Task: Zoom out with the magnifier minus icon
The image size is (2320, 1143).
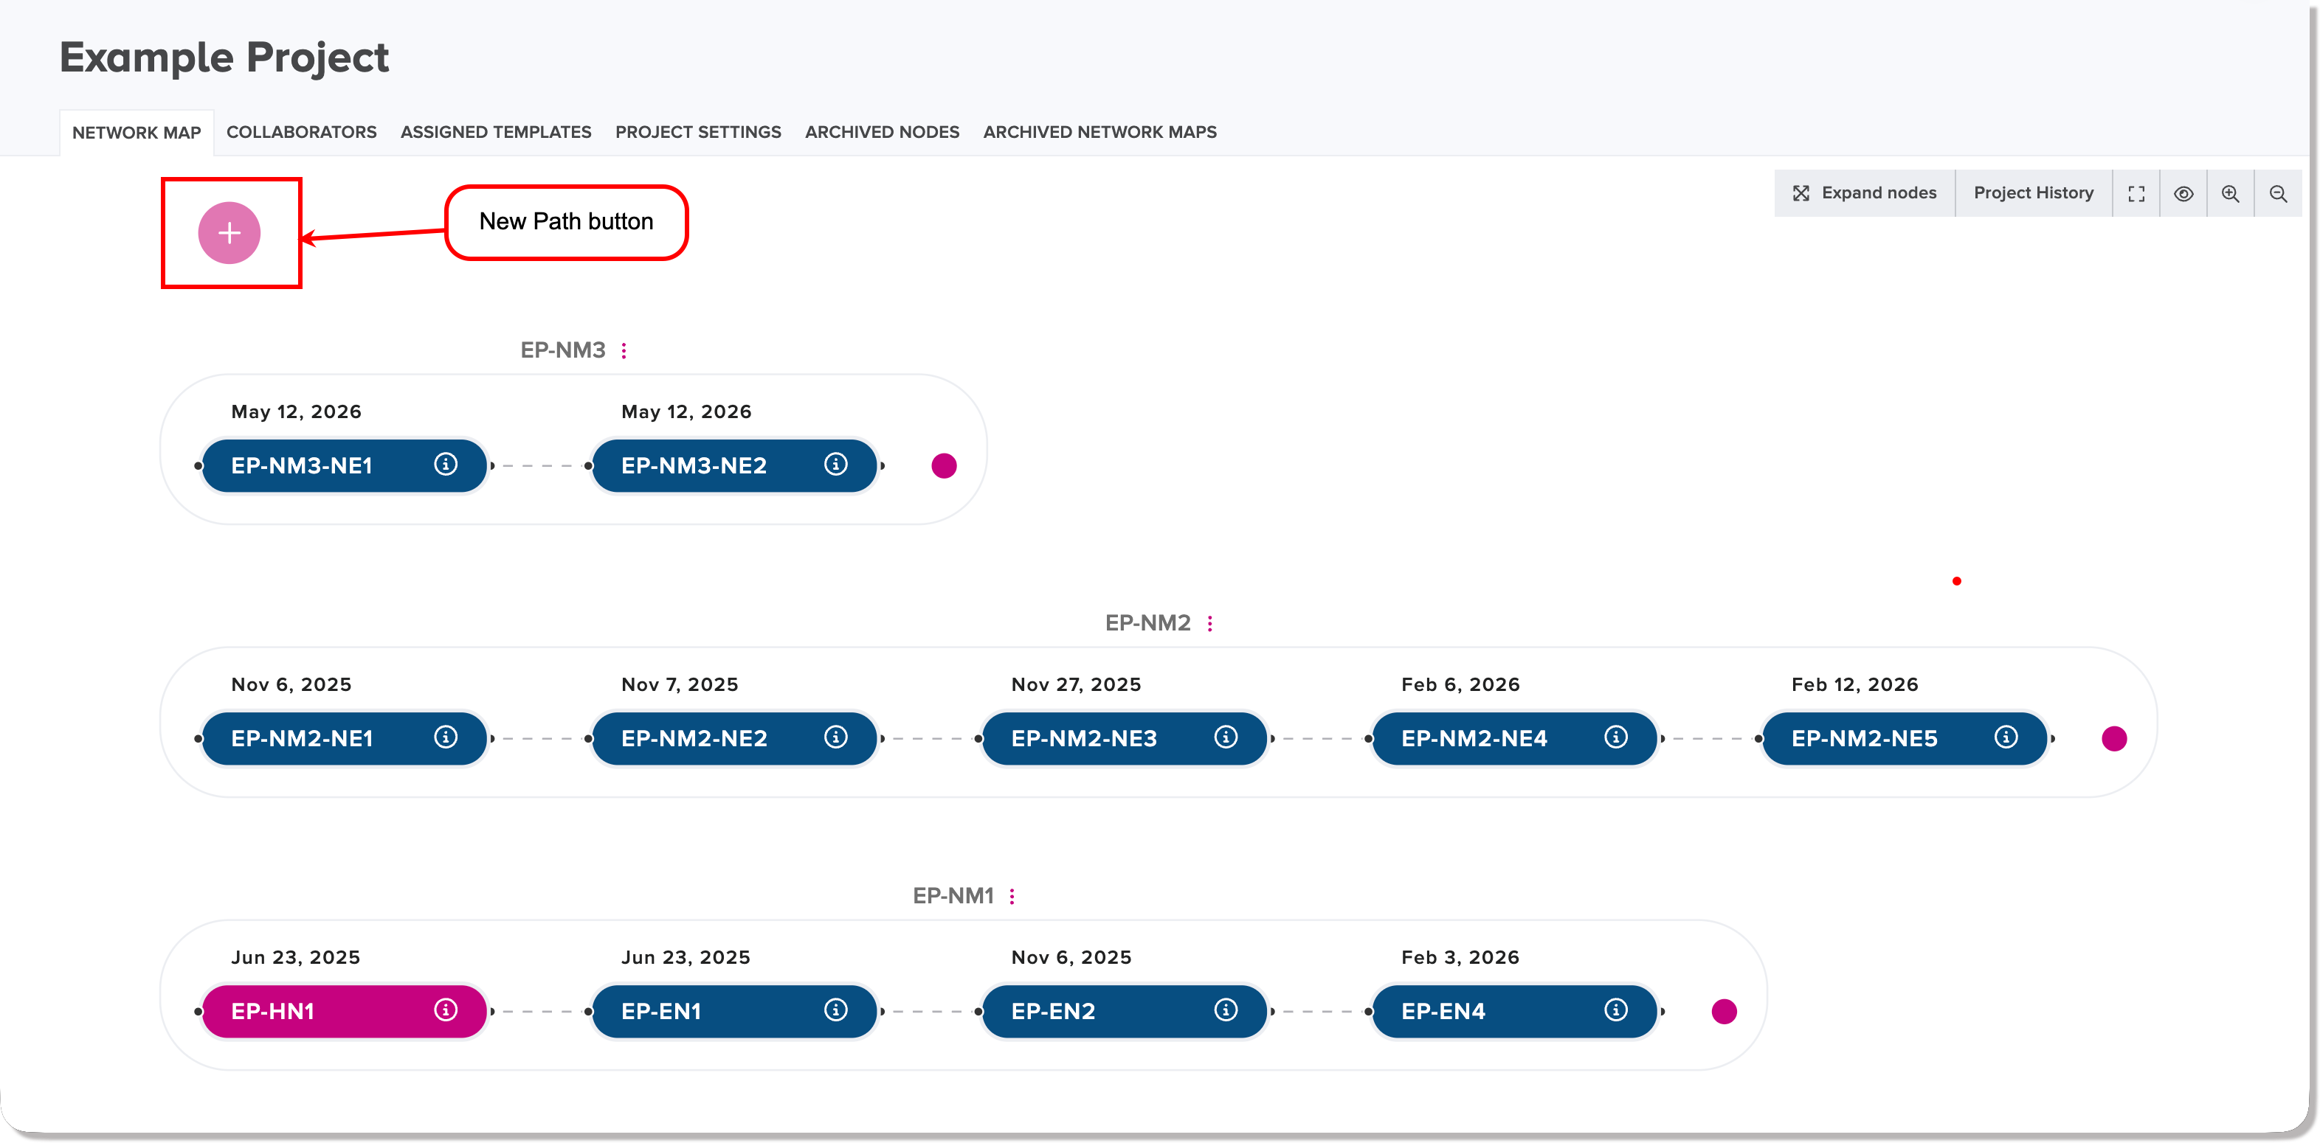Action: click(2278, 193)
